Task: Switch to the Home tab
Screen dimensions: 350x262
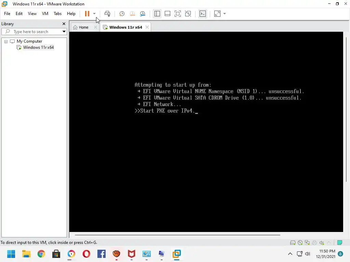Action: [81, 27]
